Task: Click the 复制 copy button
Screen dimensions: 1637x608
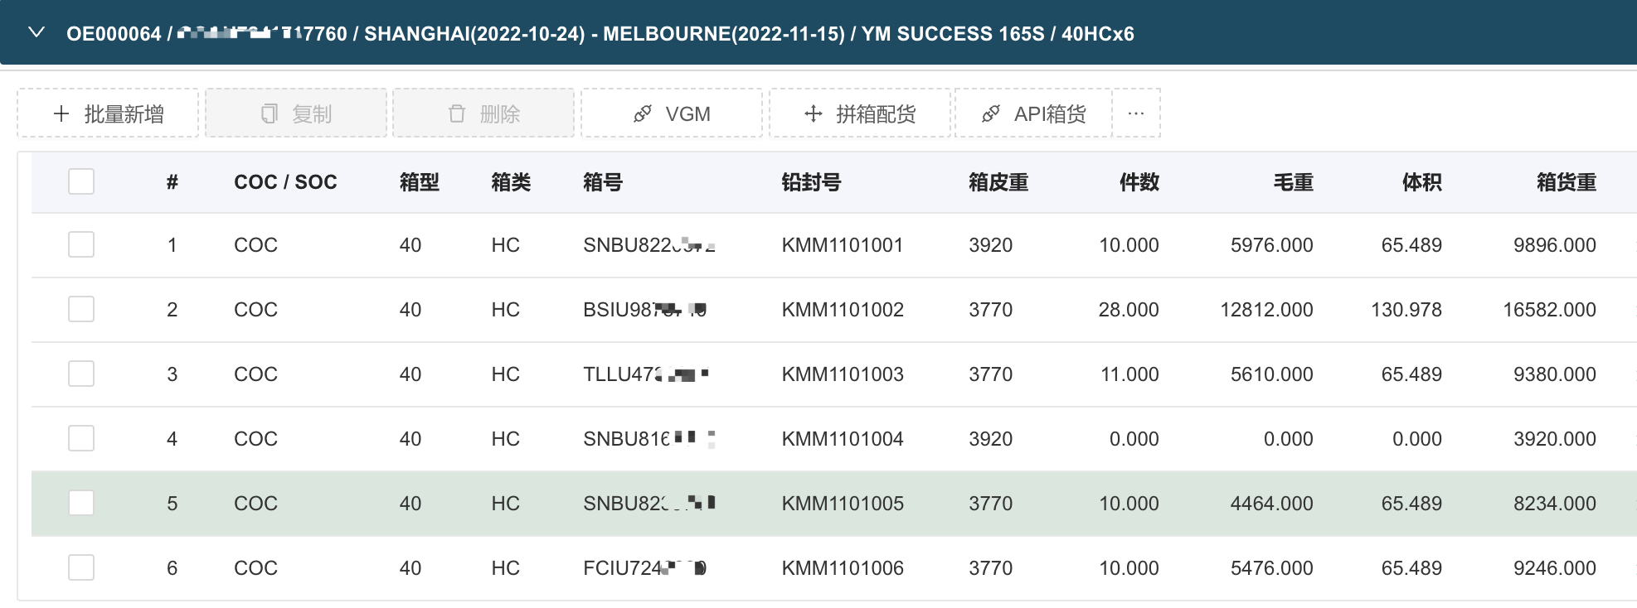Action: 296,113
